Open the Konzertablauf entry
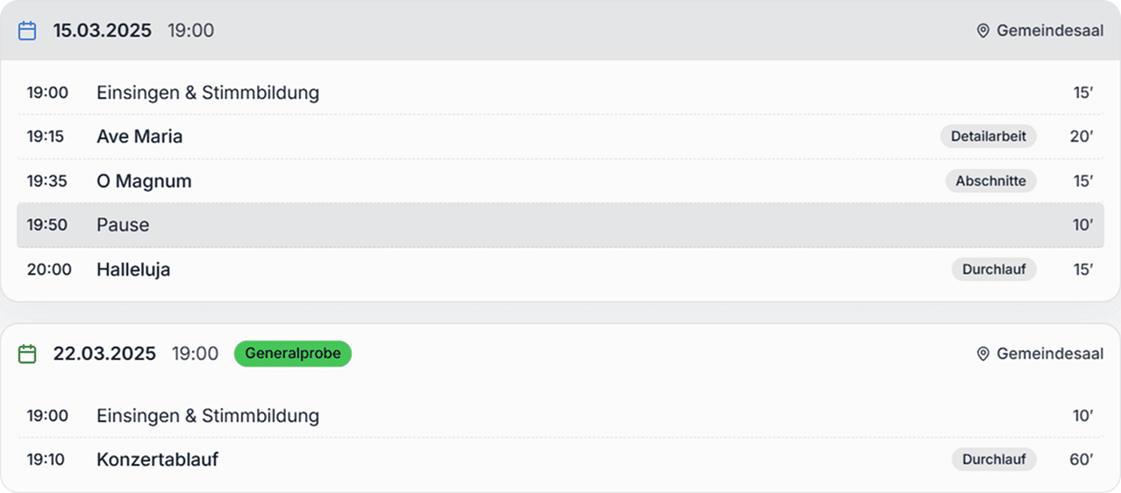The width and height of the screenshot is (1121, 493). click(x=157, y=459)
